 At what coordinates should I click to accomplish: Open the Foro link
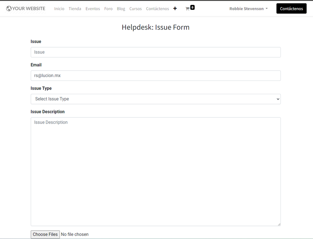pyautogui.click(x=108, y=9)
